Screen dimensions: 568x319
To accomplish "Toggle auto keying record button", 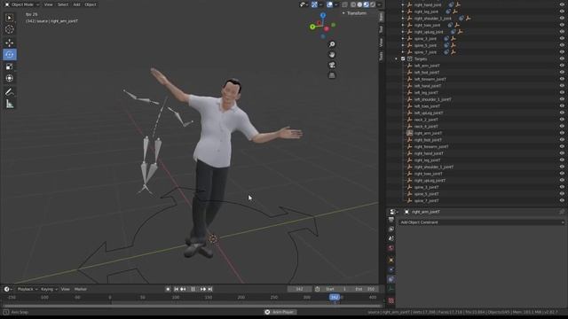I will (x=168, y=289).
